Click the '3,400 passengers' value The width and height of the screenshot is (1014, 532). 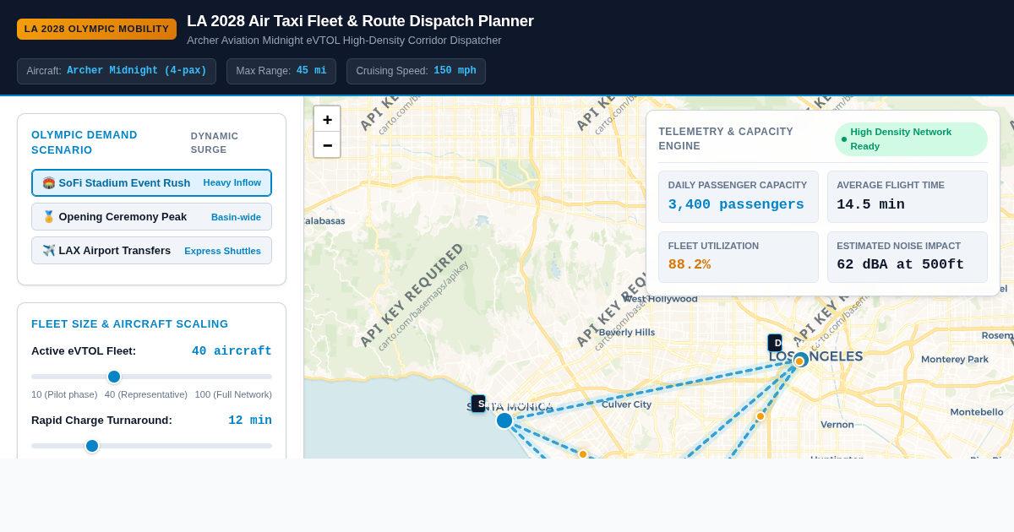(736, 204)
